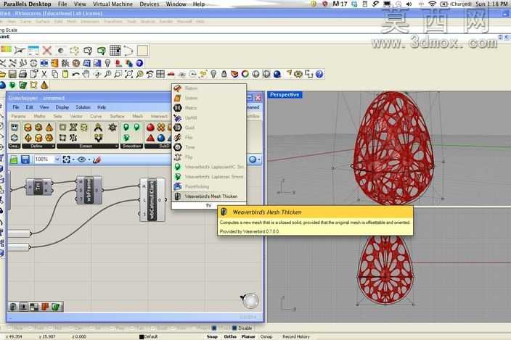This screenshot has width=511, height=340.
Task: Click blue sphere icon in SubD panel
Action: coord(161,138)
